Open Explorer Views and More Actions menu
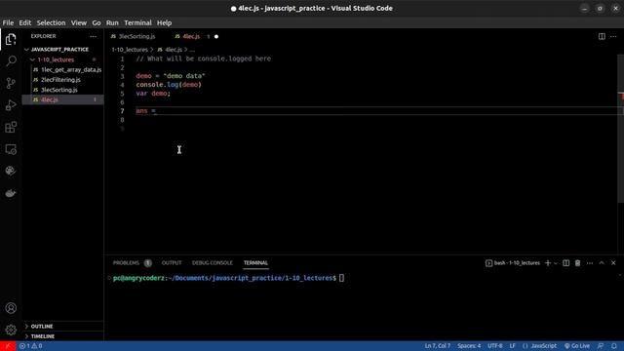This screenshot has width=624, height=351. [94, 36]
